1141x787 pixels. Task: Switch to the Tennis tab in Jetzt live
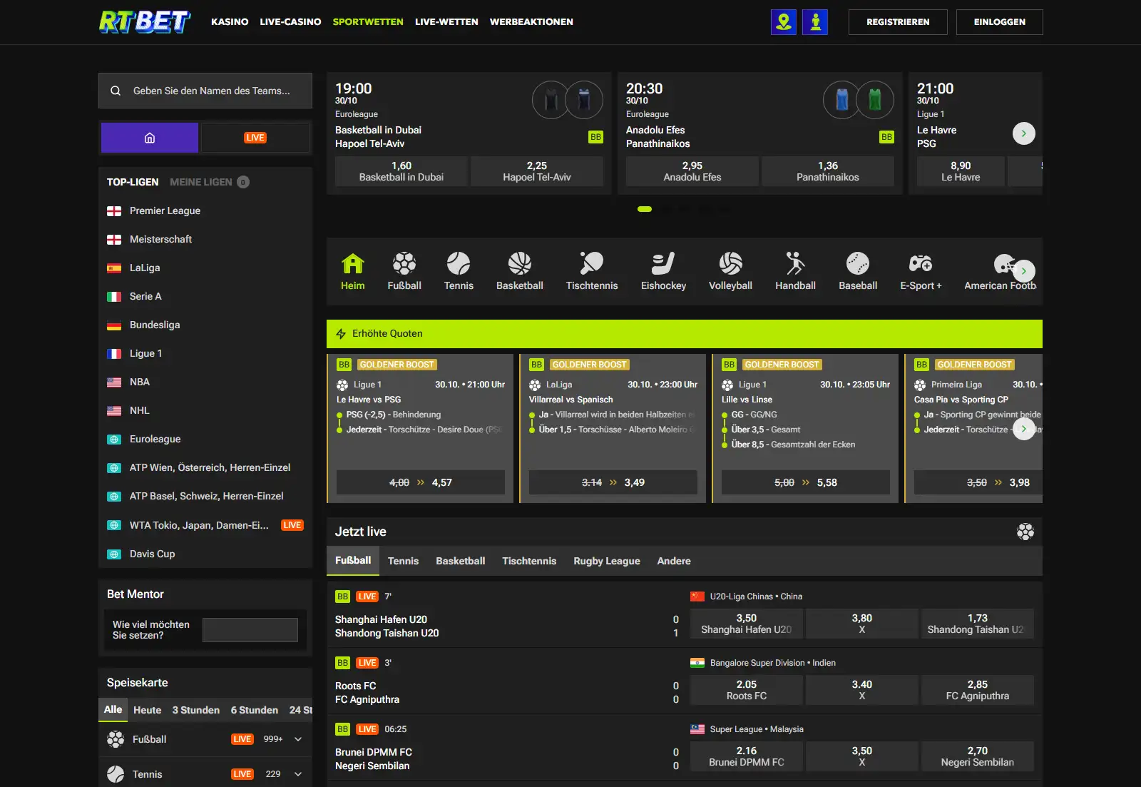coord(403,561)
